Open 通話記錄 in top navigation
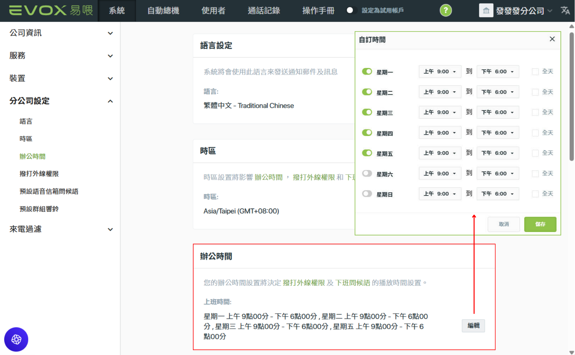Screen dimensions: 575x355 pos(264,11)
